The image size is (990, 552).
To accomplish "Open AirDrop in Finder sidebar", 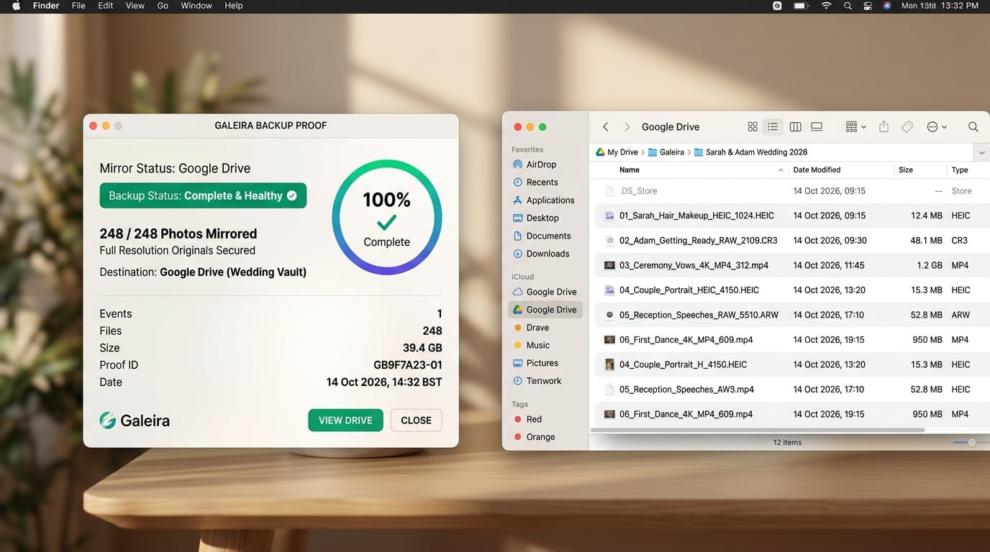I will coord(534,165).
